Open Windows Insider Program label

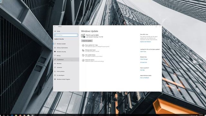(63, 79)
